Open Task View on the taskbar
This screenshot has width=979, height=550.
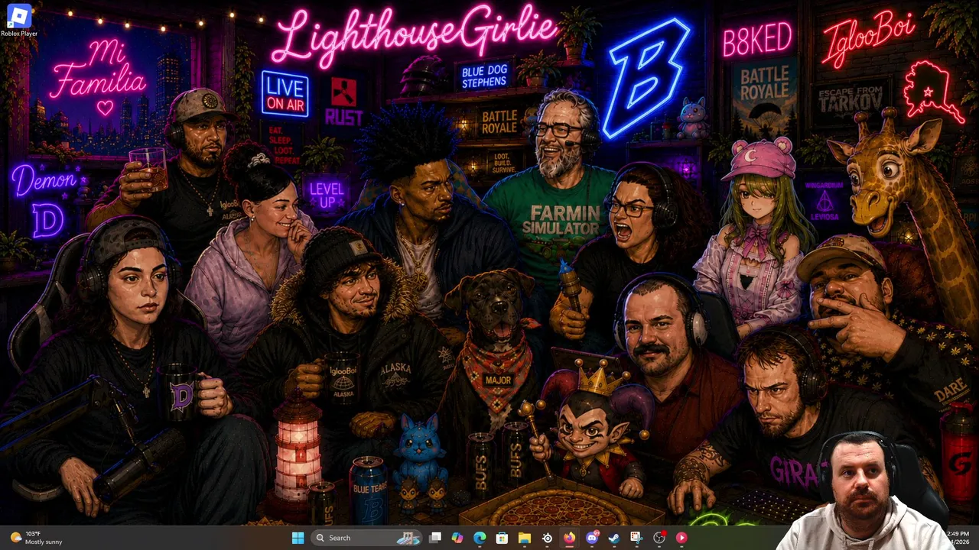435,538
